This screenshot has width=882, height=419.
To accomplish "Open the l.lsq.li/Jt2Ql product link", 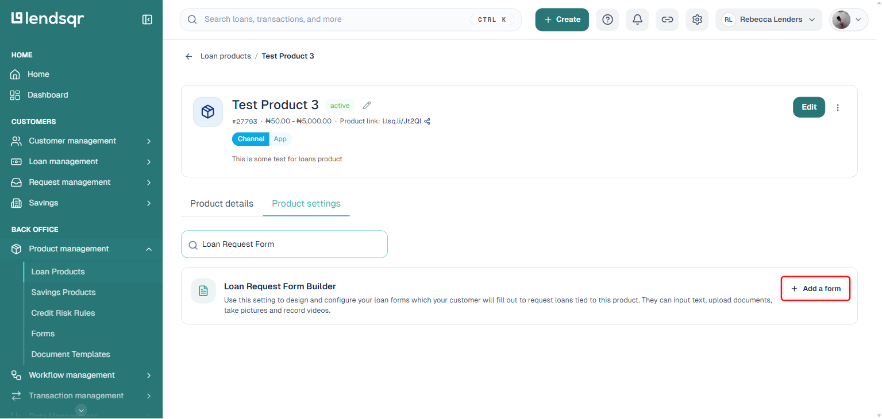I will [402, 121].
